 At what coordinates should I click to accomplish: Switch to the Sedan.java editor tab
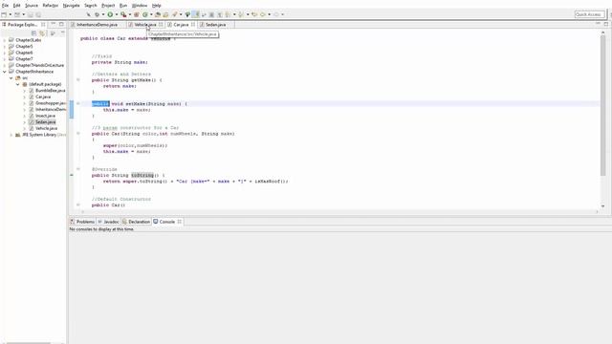215,25
